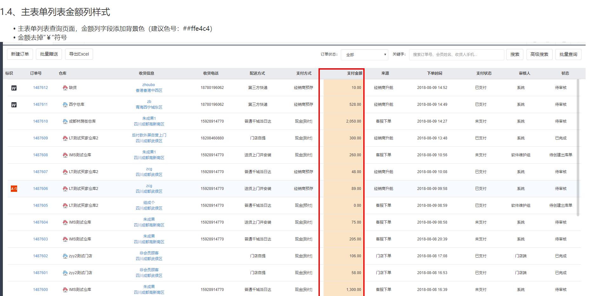Open the zhoubo recipient info link
Screen dimensions: 591x296
click(x=149, y=85)
